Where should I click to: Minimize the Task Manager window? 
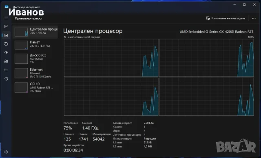click(234, 4)
